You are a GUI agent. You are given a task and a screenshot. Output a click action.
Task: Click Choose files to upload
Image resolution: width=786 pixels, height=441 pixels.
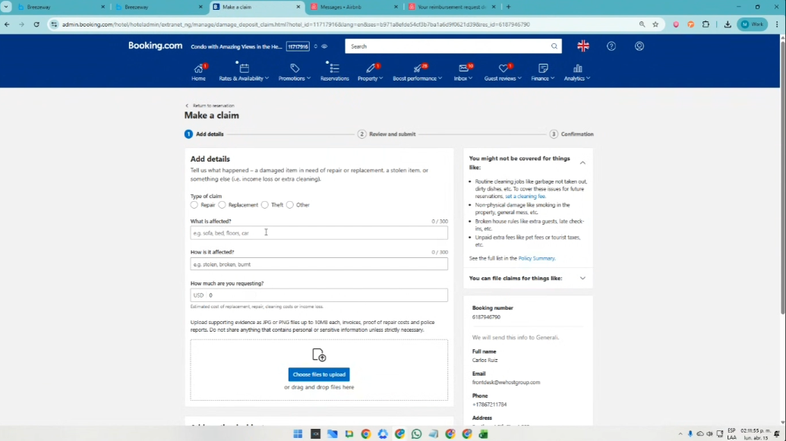coord(319,374)
